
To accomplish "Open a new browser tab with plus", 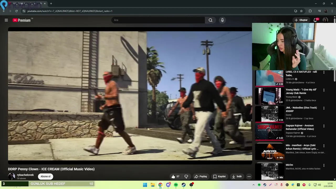I will click(x=51, y=4).
